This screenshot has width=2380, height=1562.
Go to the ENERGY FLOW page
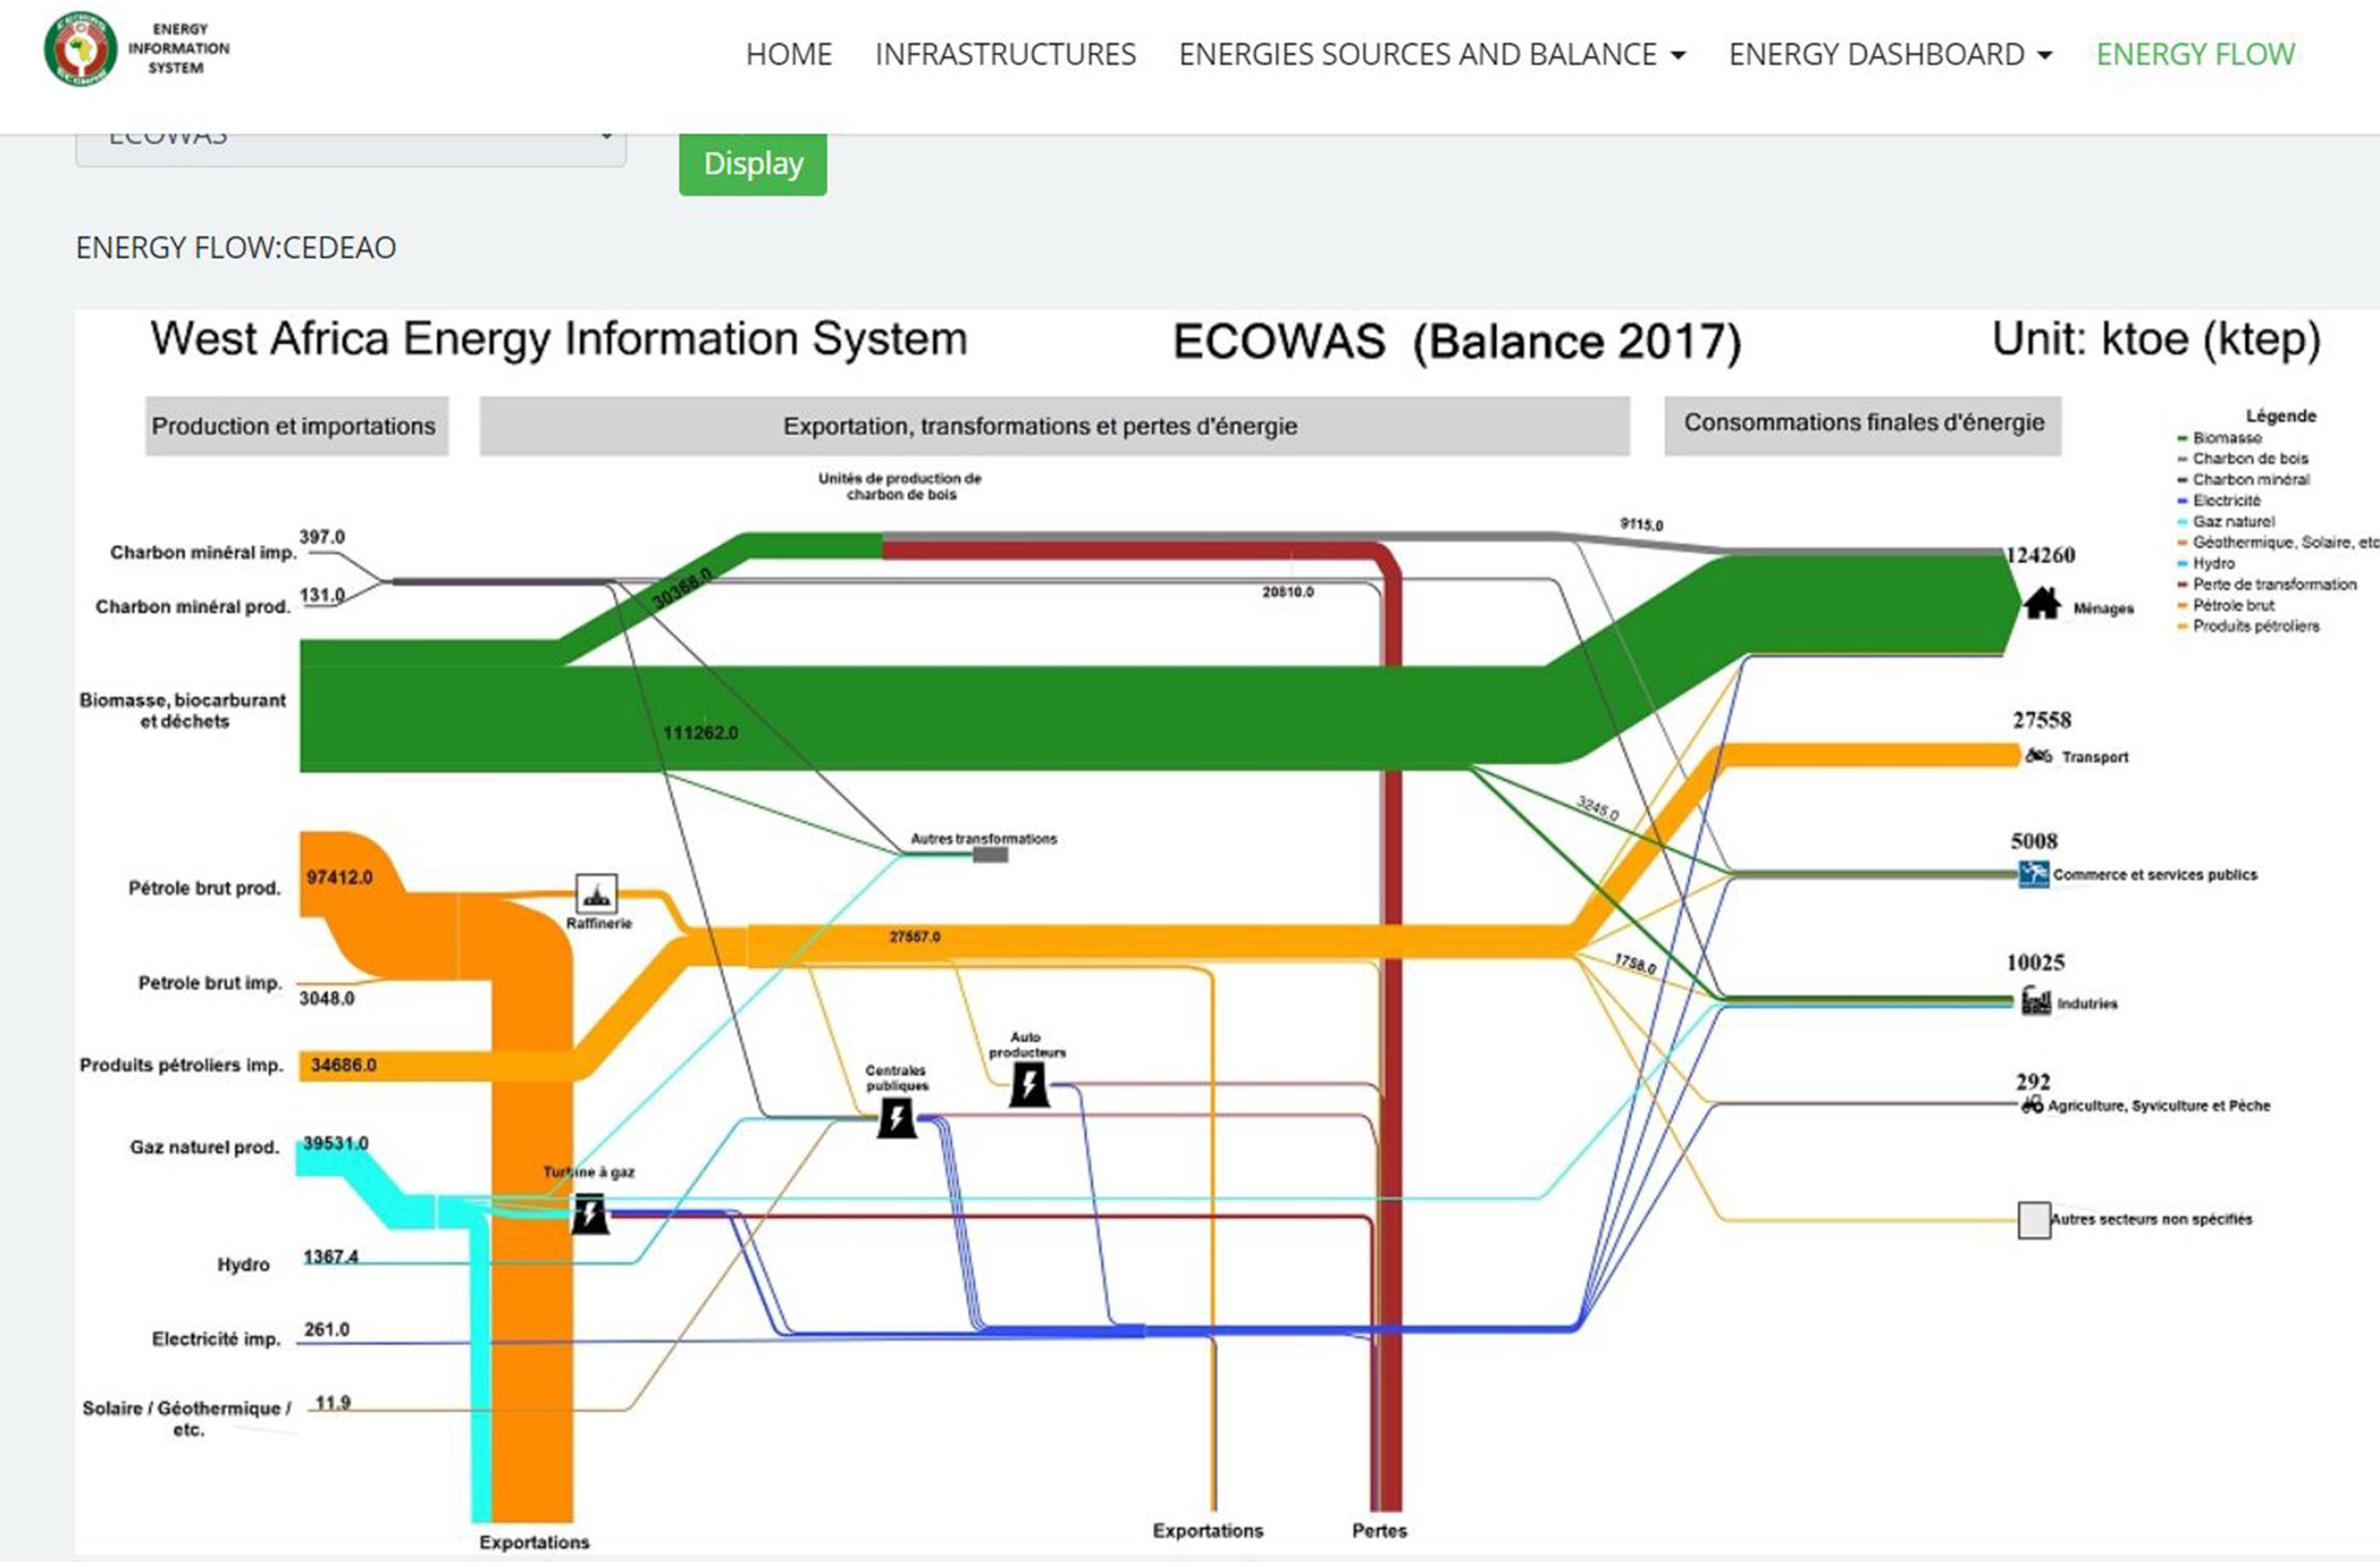2195,54
